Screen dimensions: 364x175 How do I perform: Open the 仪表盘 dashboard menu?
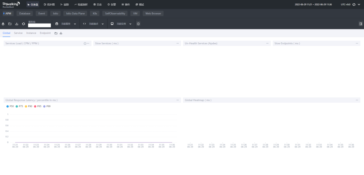click(x=32, y=4)
